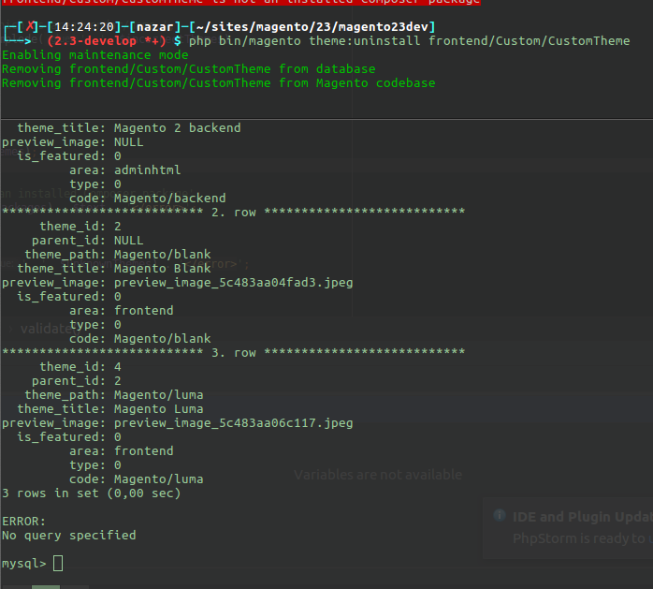Click 'theme_path: Magento/luma' line
Viewport: 653px width, 589px height.
[x=114, y=395]
